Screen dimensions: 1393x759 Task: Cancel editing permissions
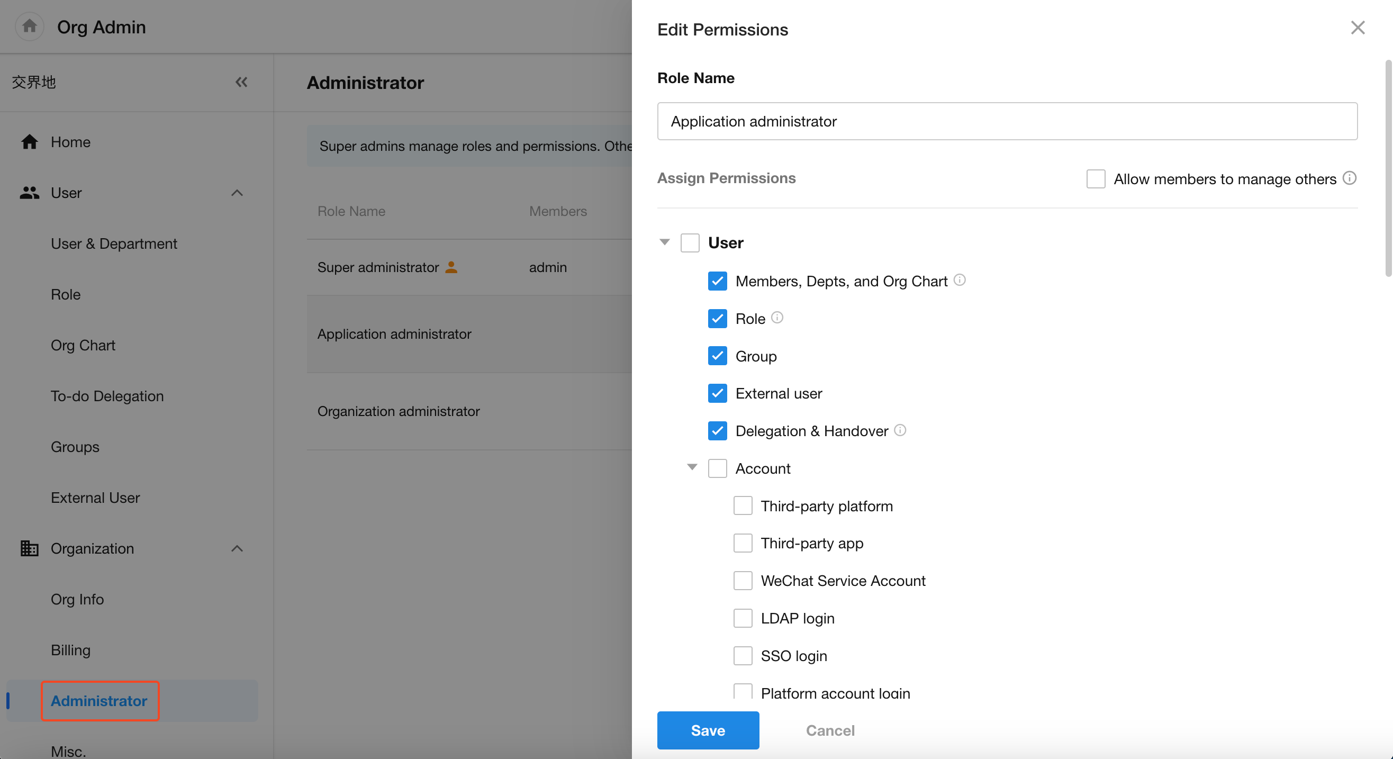[x=830, y=730]
